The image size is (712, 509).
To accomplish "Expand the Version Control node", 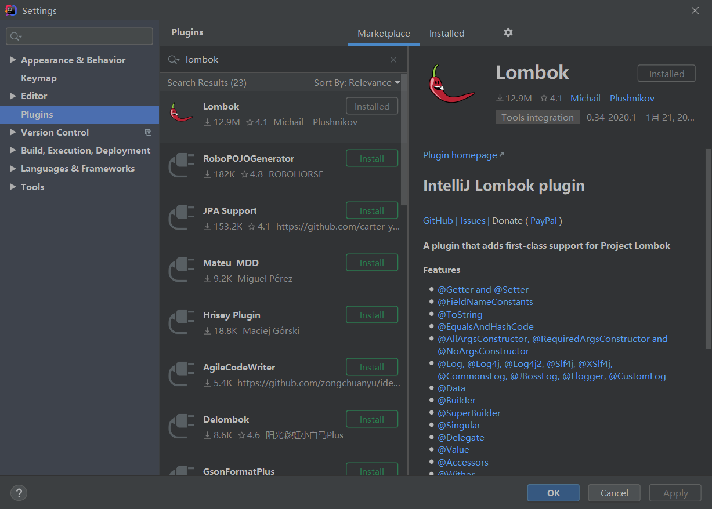I will click(13, 132).
